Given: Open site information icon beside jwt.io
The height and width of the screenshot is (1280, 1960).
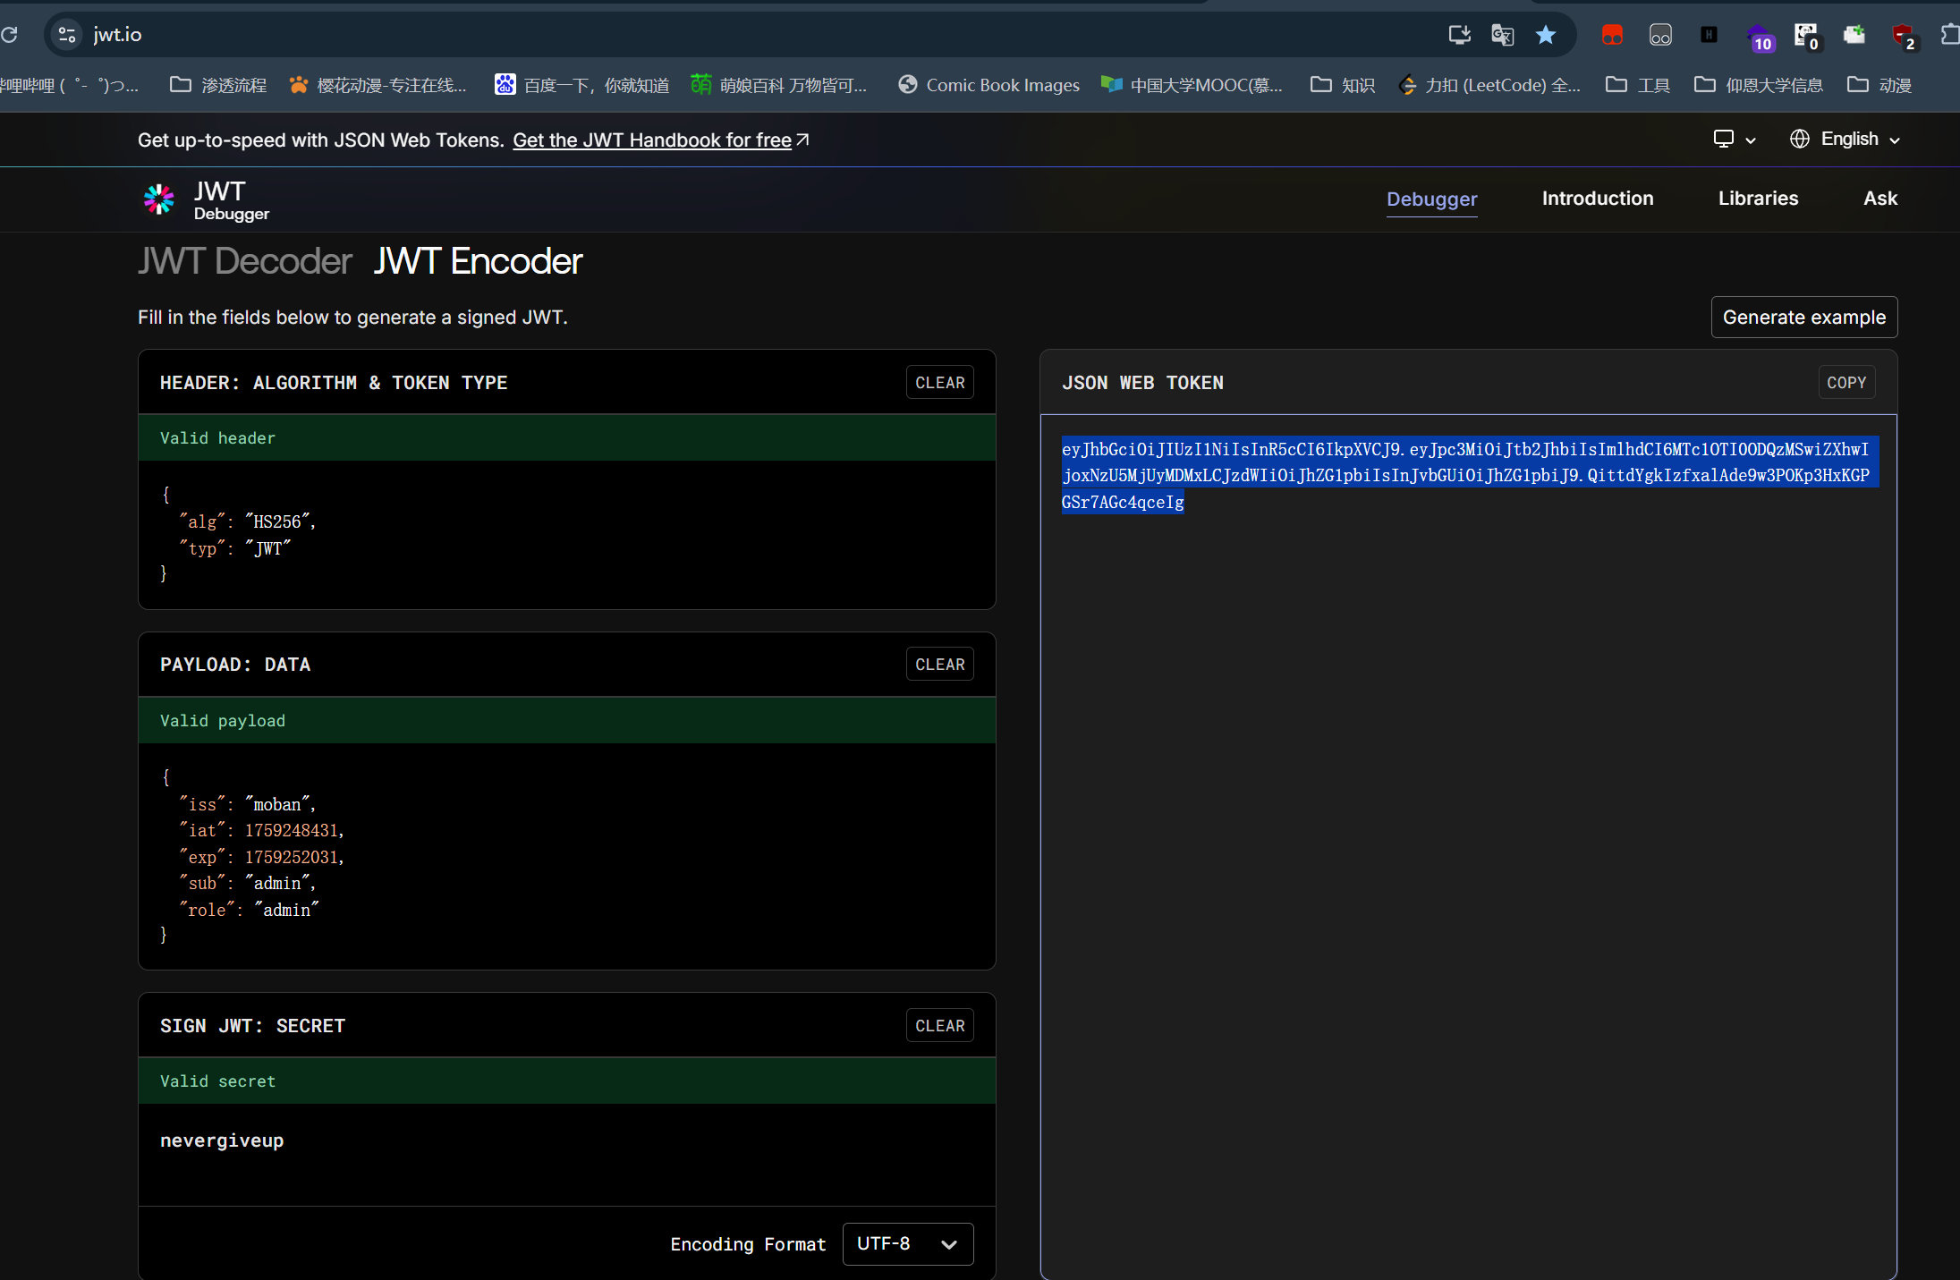Looking at the screenshot, I should (66, 35).
